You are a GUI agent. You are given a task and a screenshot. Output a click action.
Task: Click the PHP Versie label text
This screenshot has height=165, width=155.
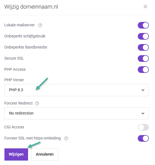click(14, 80)
